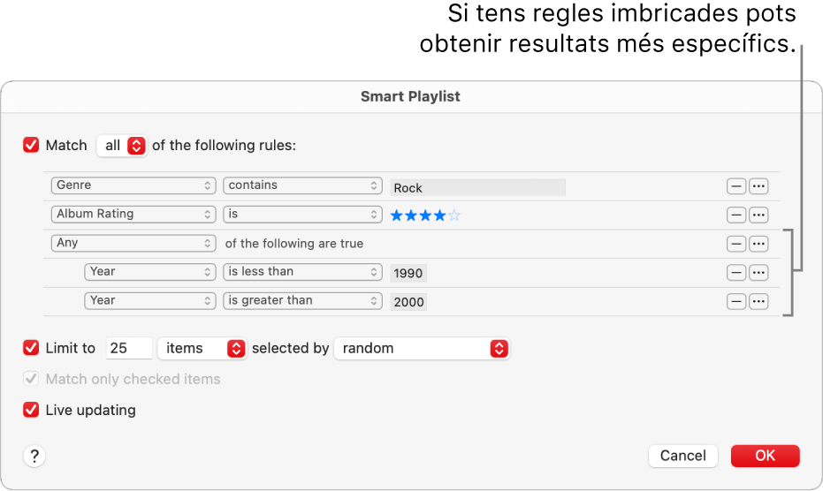Image resolution: width=823 pixels, height=491 pixels.
Task: Click the Cancel button
Action: pos(682,456)
